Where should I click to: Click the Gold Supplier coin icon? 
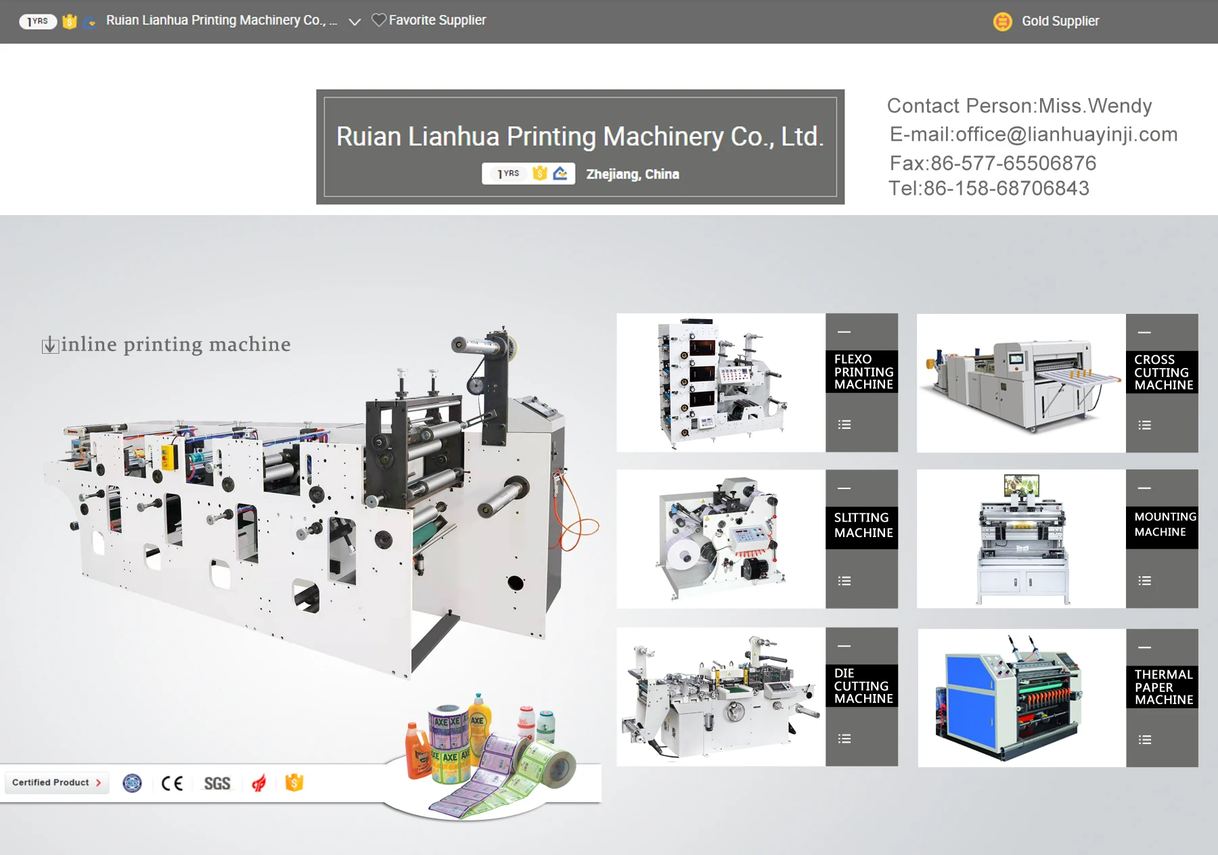tap(1002, 22)
